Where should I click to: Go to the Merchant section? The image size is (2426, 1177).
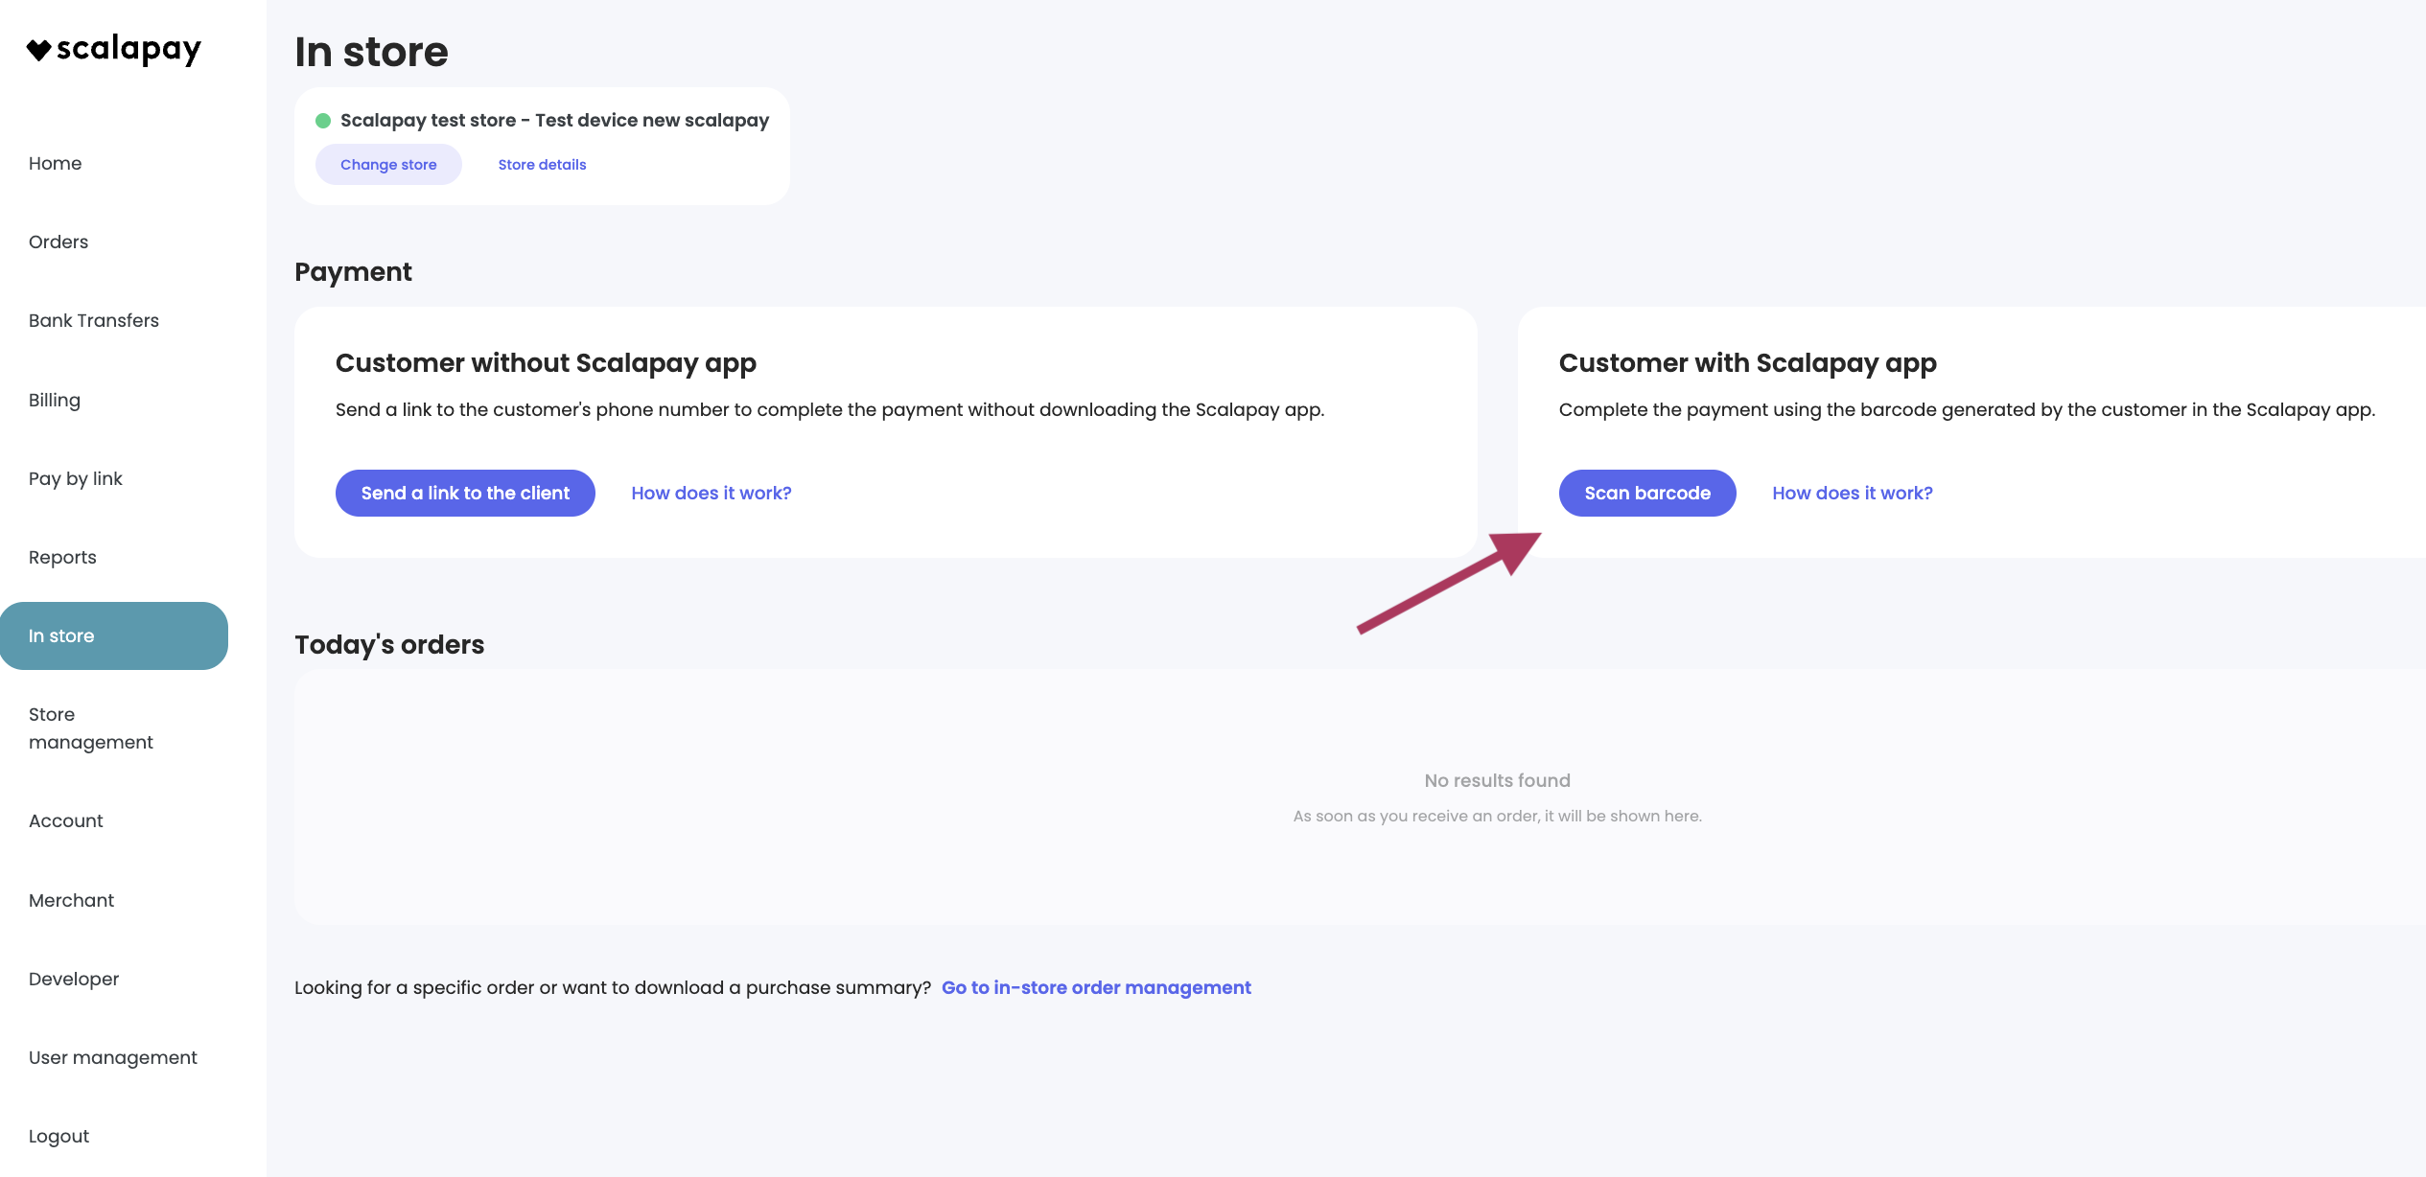71,901
